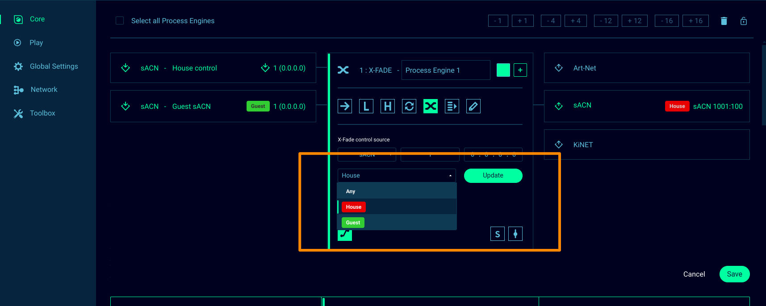This screenshot has width=766, height=306.
Task: Click the unlock padlock icon
Action: tap(744, 21)
